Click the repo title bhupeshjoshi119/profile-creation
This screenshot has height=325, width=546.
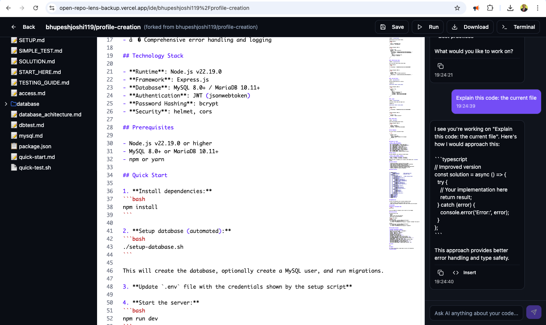(93, 27)
